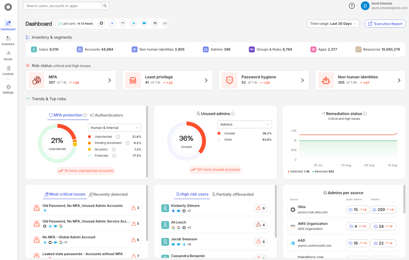Expand the MFA risk status card arrow
409x260 pixels.
click(109, 80)
